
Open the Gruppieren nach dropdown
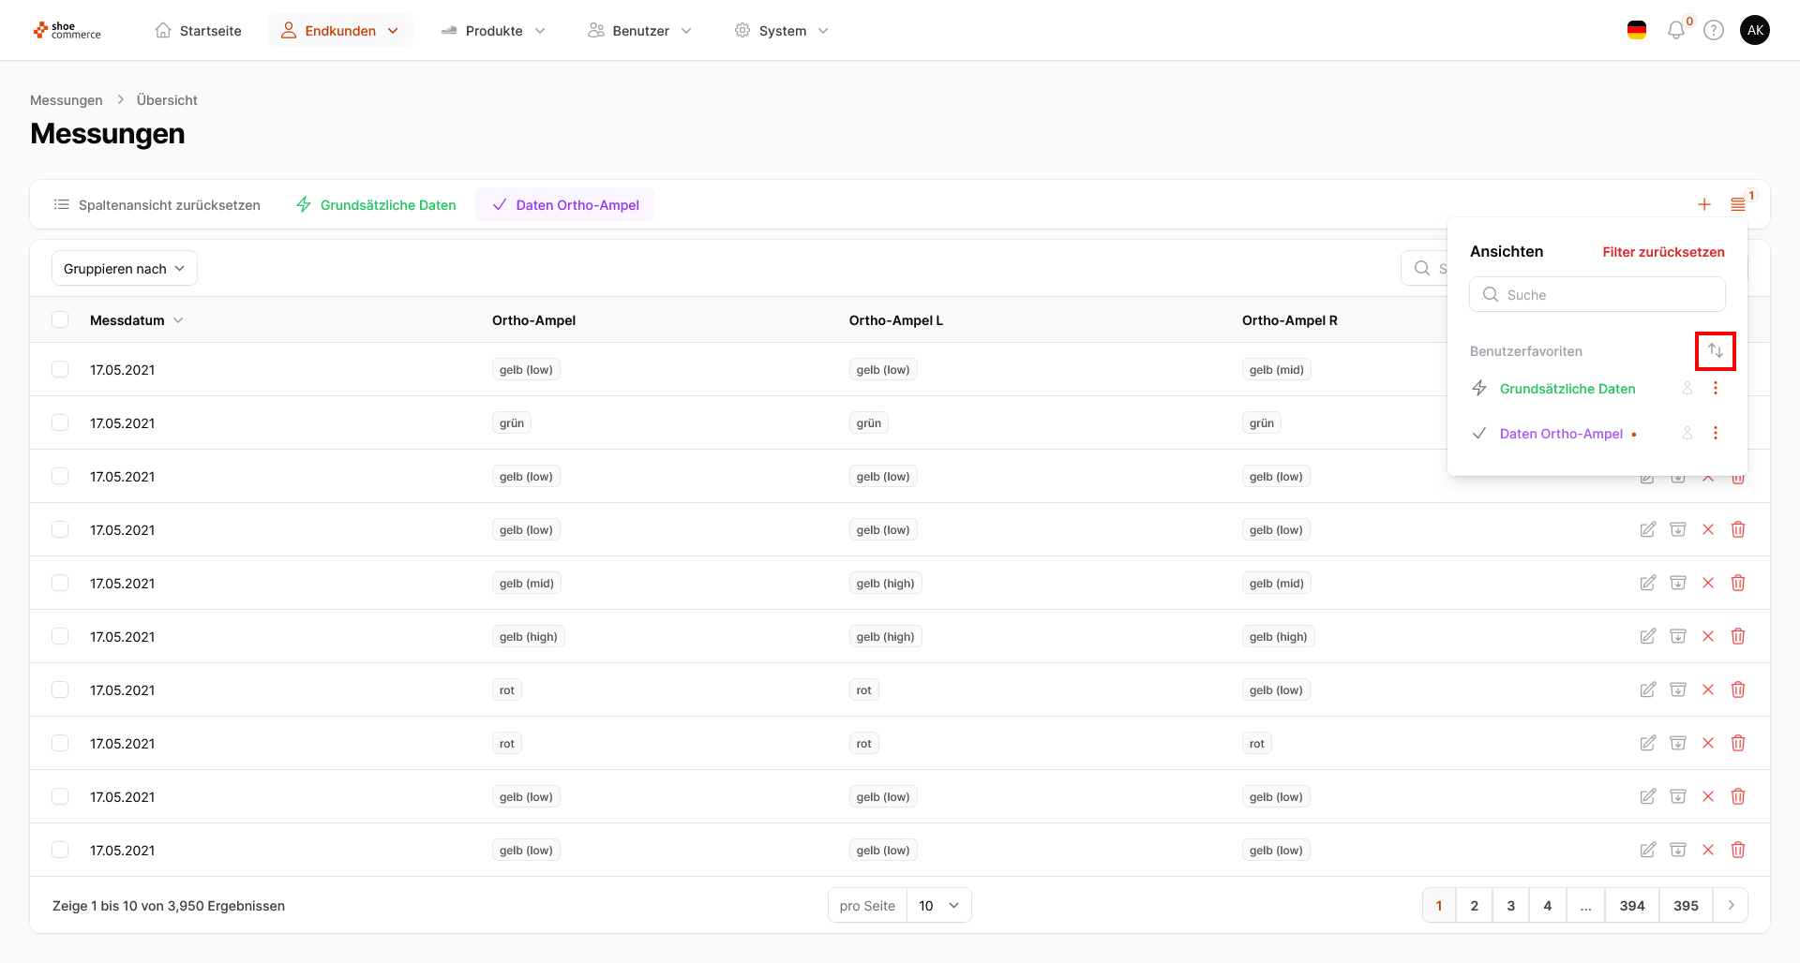tap(124, 269)
